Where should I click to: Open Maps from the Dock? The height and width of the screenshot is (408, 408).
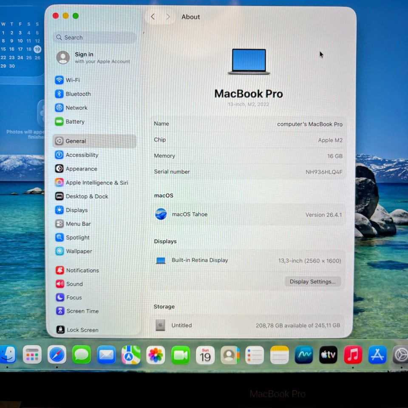click(x=131, y=354)
